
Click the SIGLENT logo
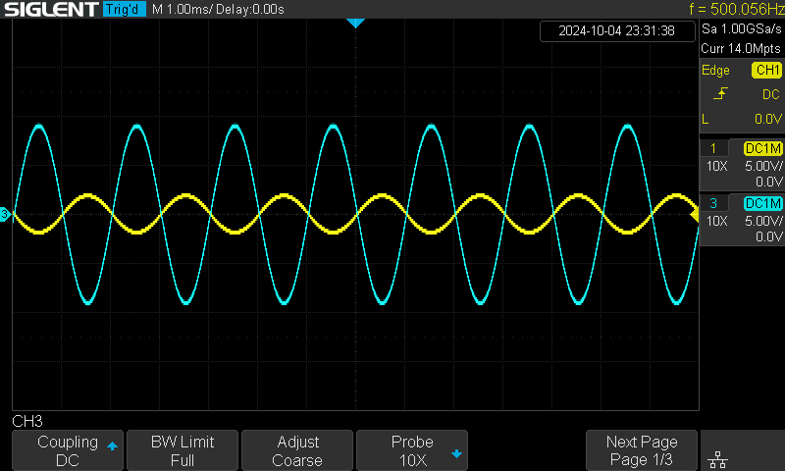49,9
